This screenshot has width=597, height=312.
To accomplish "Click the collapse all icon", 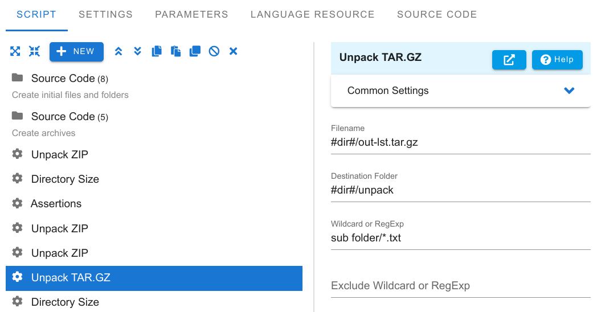I will click(x=34, y=51).
